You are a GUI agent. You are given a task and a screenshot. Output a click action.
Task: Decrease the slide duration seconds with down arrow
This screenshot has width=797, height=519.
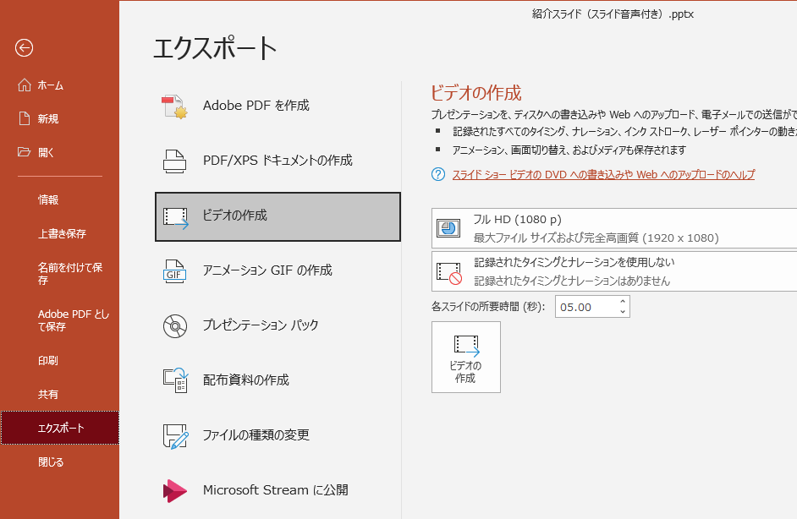pyautogui.click(x=623, y=312)
